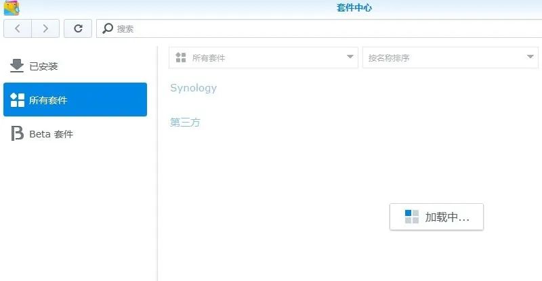Focus the 搜索 search field
This screenshot has height=281, width=542.
click(x=319, y=28)
